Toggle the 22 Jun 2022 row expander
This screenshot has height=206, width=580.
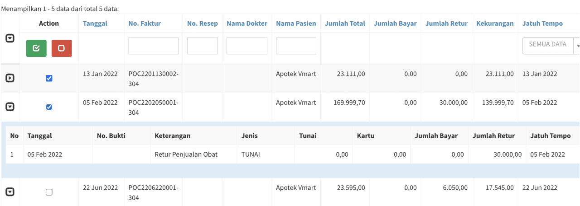pyautogui.click(x=10, y=192)
